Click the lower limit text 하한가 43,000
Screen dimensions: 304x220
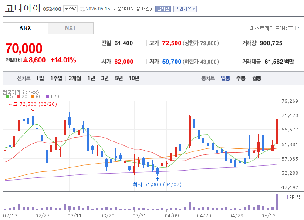pos(201,62)
